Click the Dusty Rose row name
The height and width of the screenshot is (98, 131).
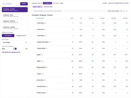(40, 80)
